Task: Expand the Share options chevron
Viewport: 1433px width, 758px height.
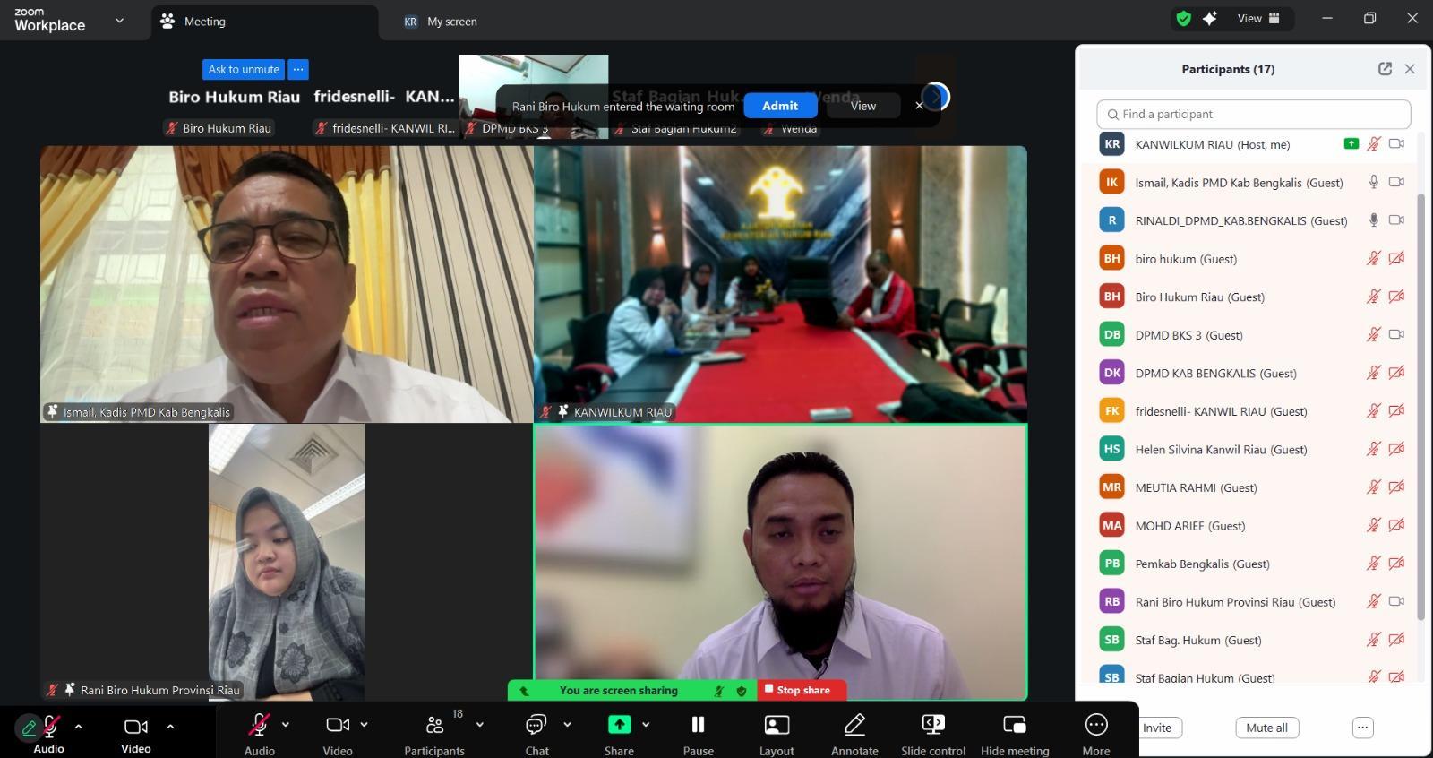Action: [x=646, y=725]
